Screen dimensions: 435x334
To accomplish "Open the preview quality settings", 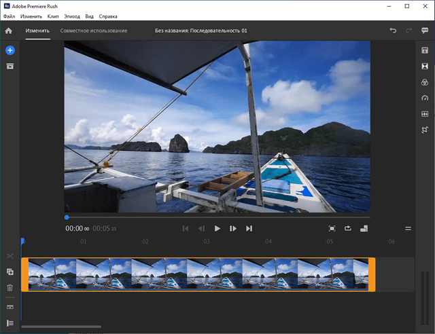I will point(364,229).
